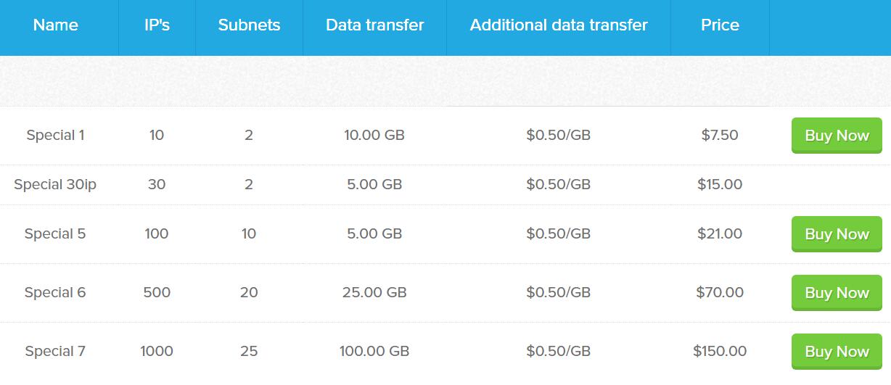Click the Data transfer column header
Viewport: 891px width, 385px height.
tap(374, 25)
